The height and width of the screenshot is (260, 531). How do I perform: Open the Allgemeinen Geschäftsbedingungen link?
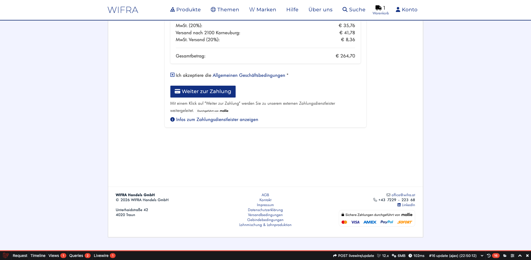click(249, 75)
